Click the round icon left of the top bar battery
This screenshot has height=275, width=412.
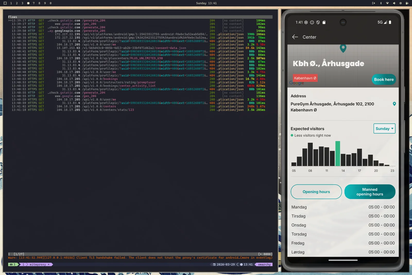pos(400,3)
